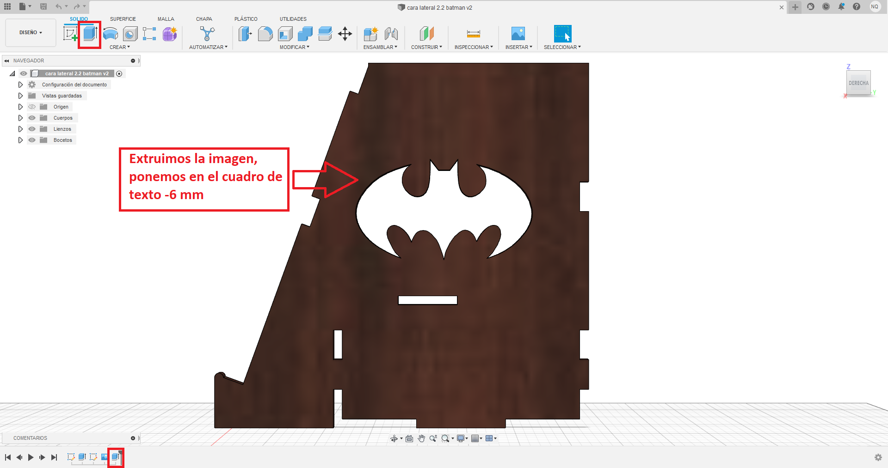Select the Hole tool
The height and width of the screenshot is (468, 888).
[x=130, y=34]
